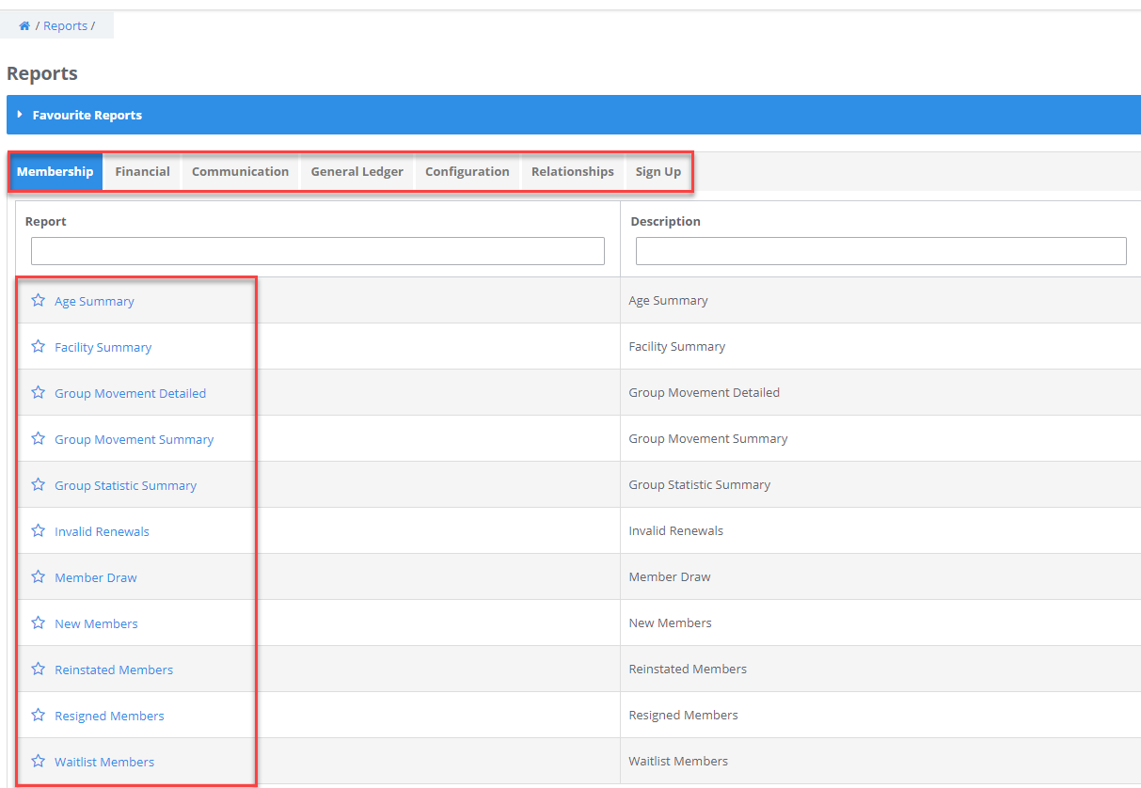Favourite the Reinstated Members report star

click(38, 669)
